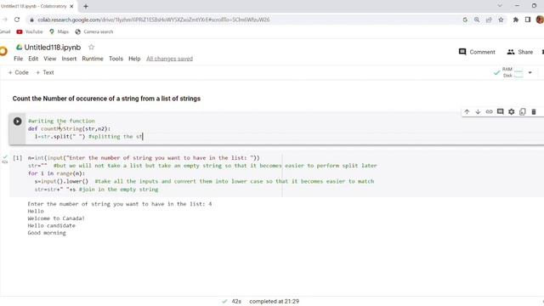Add a new Text cell
The width and height of the screenshot is (544, 306).
(x=45, y=72)
